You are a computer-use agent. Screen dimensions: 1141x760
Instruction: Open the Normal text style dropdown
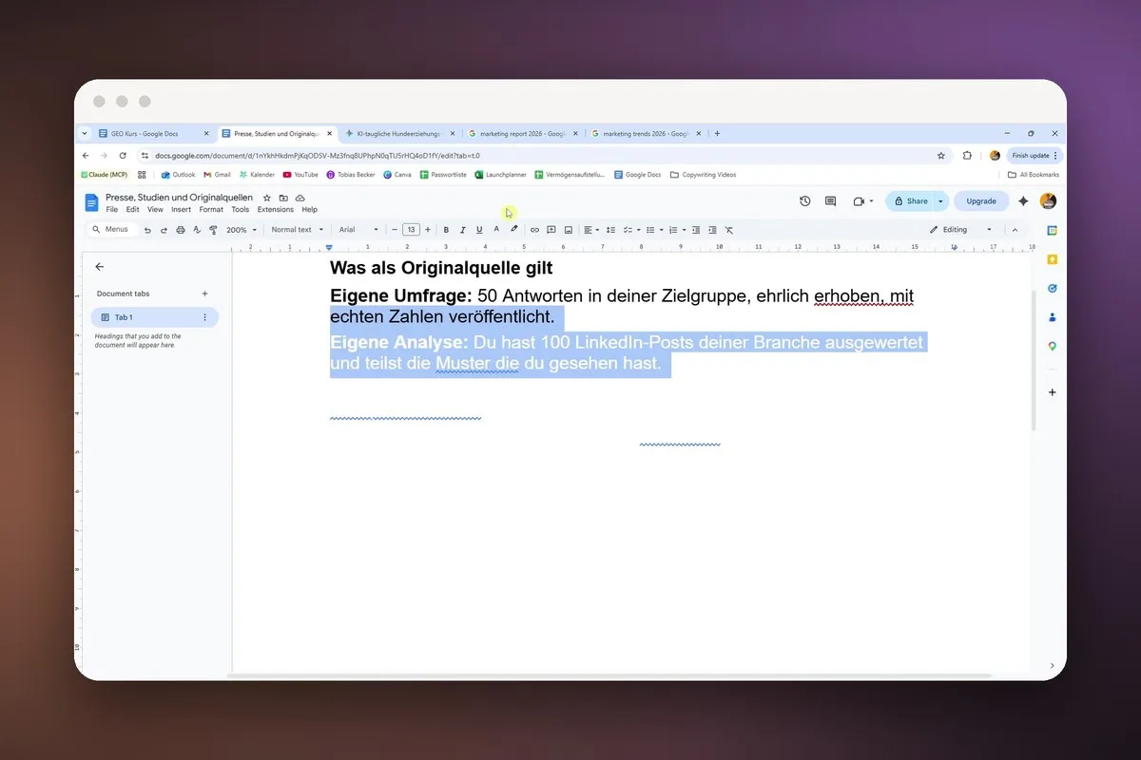coord(298,230)
